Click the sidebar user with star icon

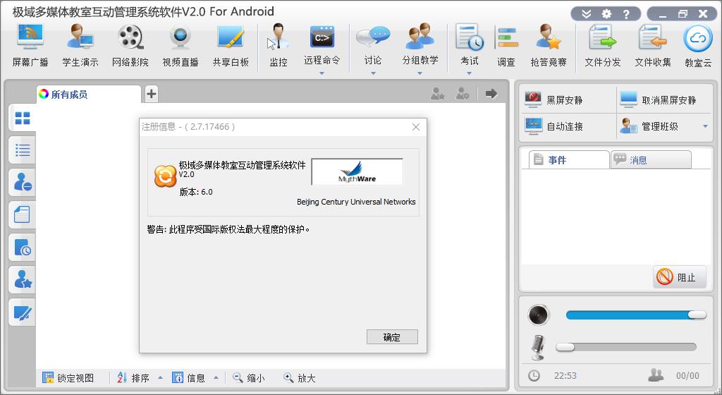(22, 279)
